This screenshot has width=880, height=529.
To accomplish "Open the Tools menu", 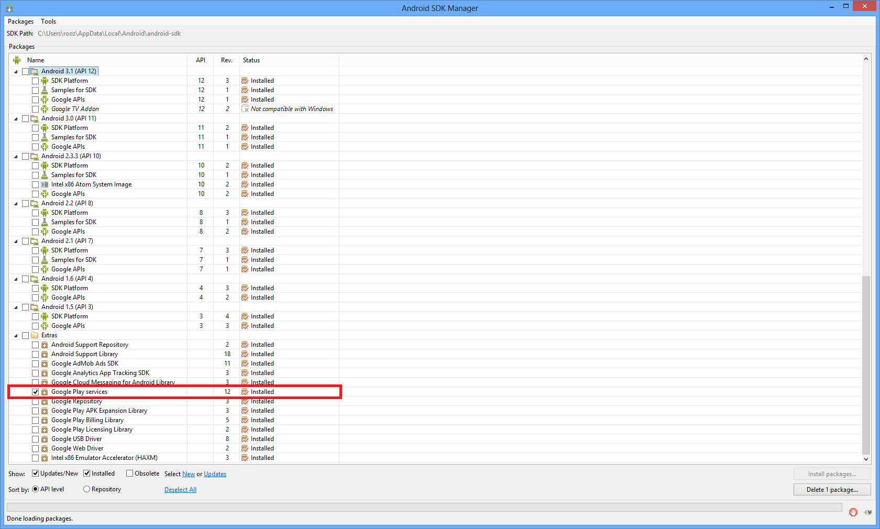I will tap(48, 21).
